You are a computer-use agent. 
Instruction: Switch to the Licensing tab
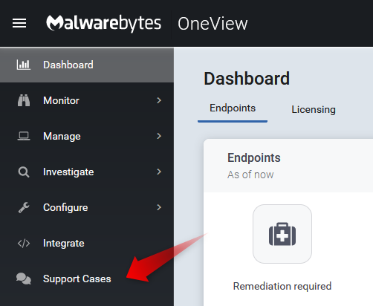(314, 109)
